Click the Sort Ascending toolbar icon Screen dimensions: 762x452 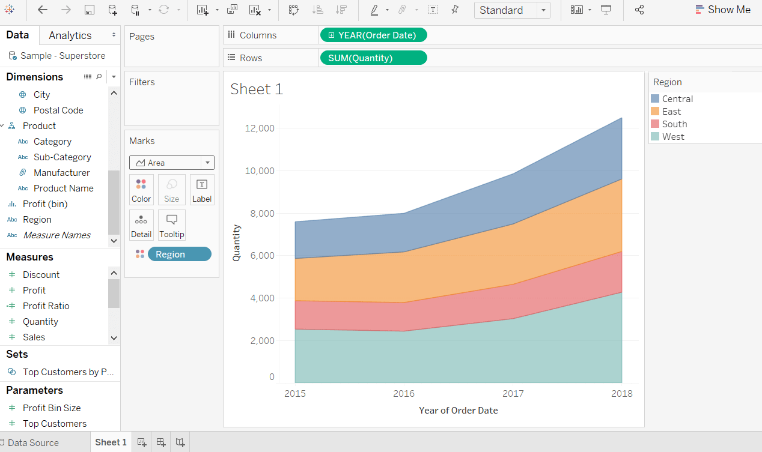(x=318, y=10)
